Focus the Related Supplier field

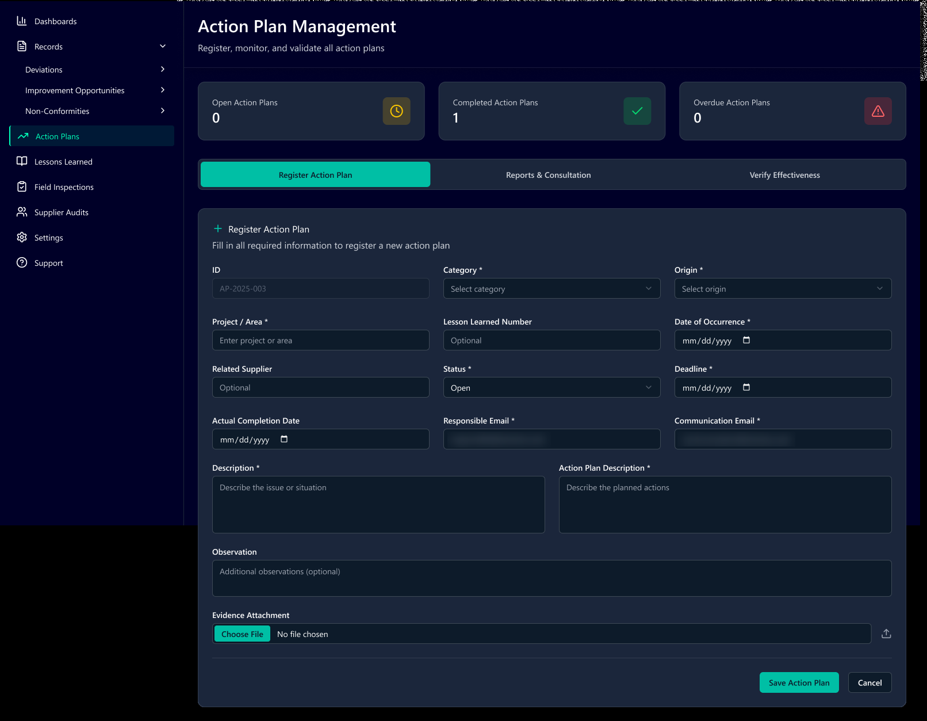[x=320, y=387]
